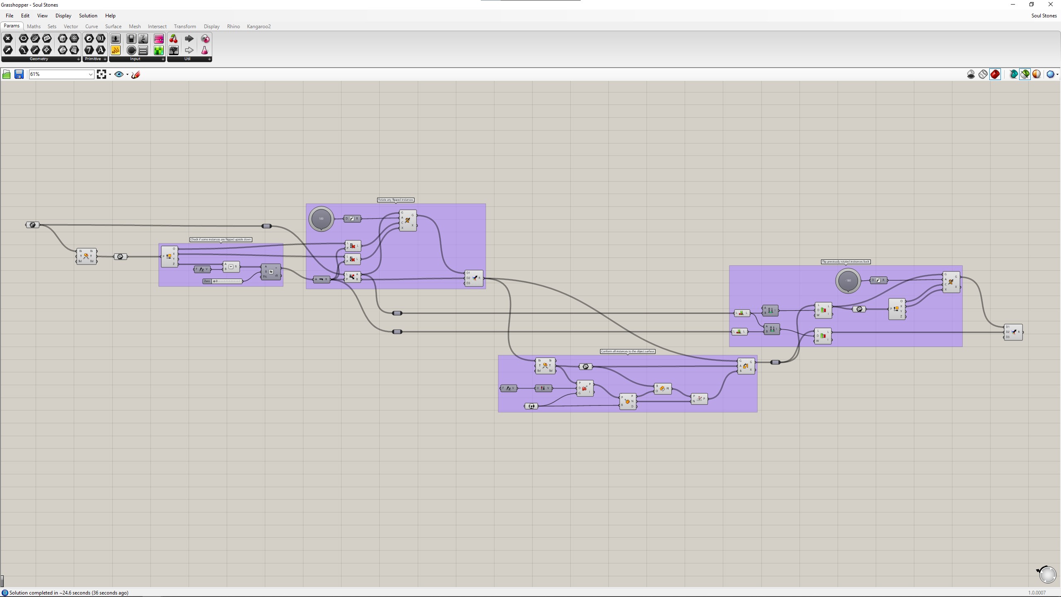Activate the red sketch pencil tool

(x=136, y=74)
